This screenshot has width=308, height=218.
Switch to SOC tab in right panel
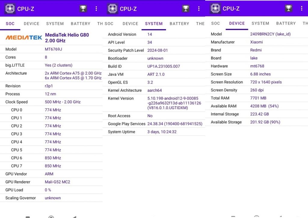[215, 23]
